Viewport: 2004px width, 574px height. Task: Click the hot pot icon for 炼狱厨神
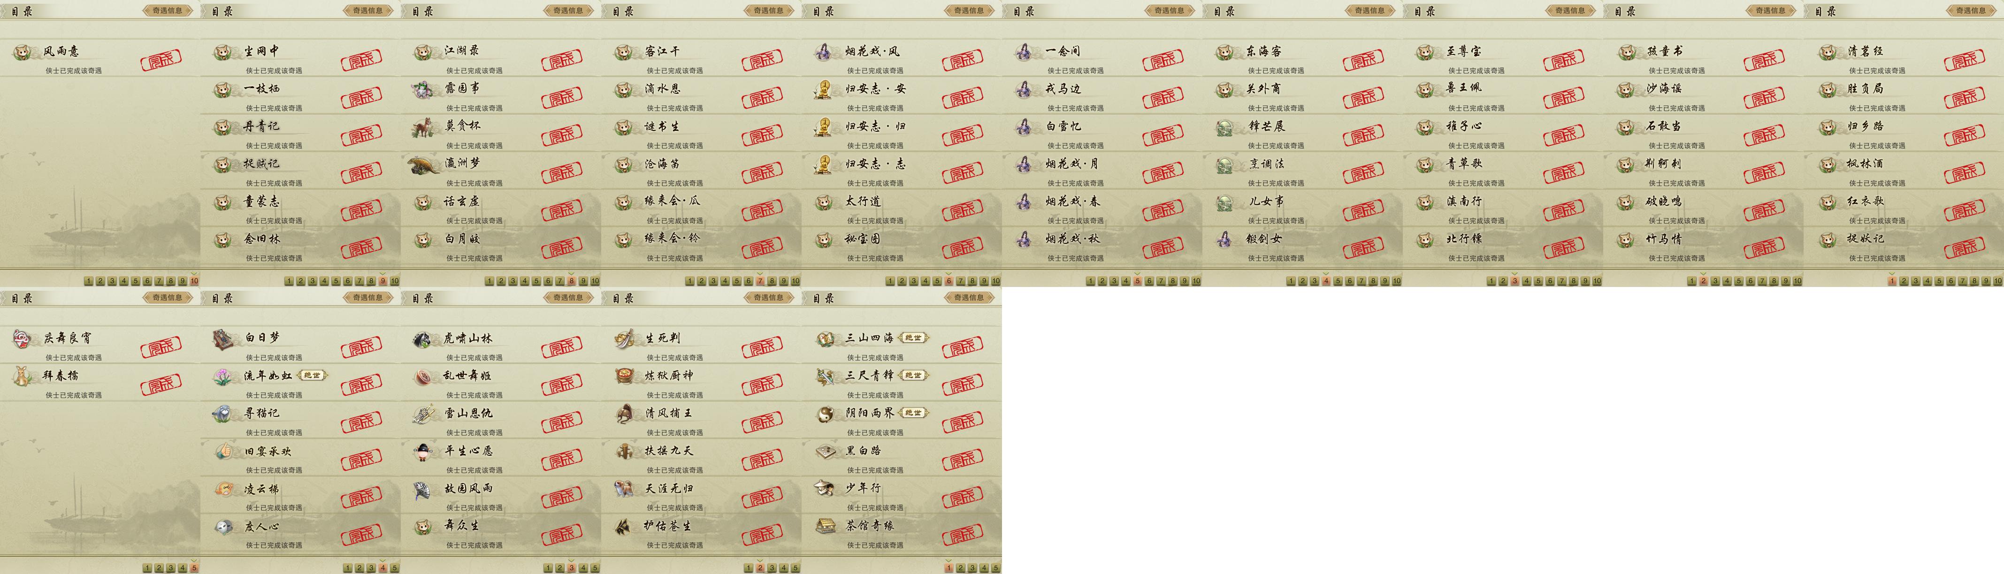[624, 376]
